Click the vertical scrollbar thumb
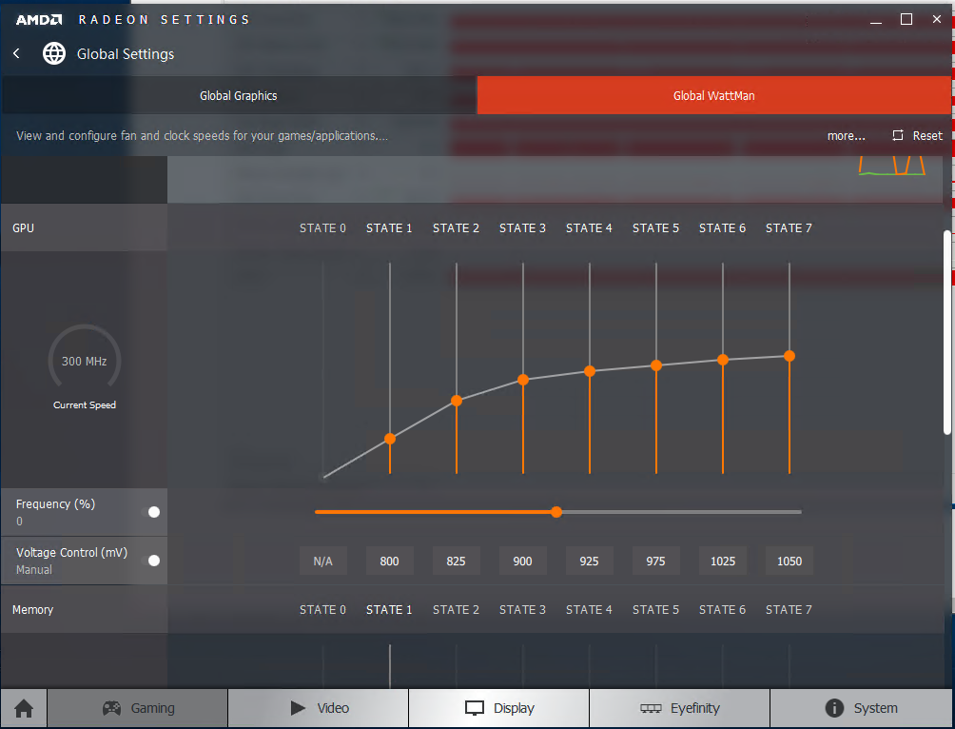Viewport: 955px width, 729px height. pyautogui.click(x=947, y=332)
